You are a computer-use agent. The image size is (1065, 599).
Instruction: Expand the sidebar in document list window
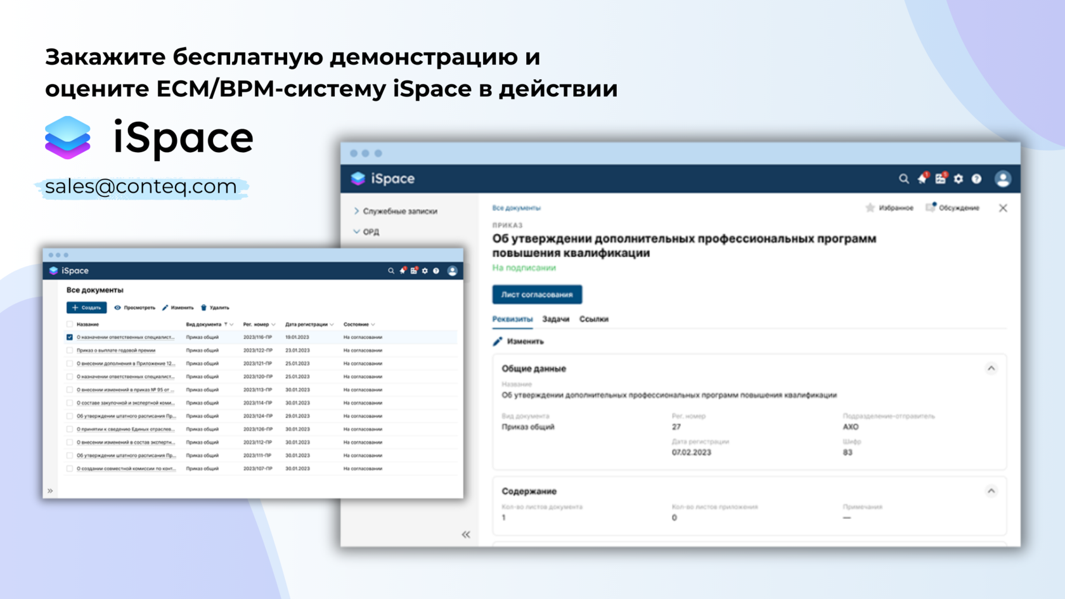point(50,491)
